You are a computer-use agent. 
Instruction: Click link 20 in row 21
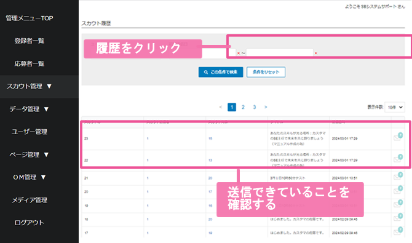tap(210, 178)
